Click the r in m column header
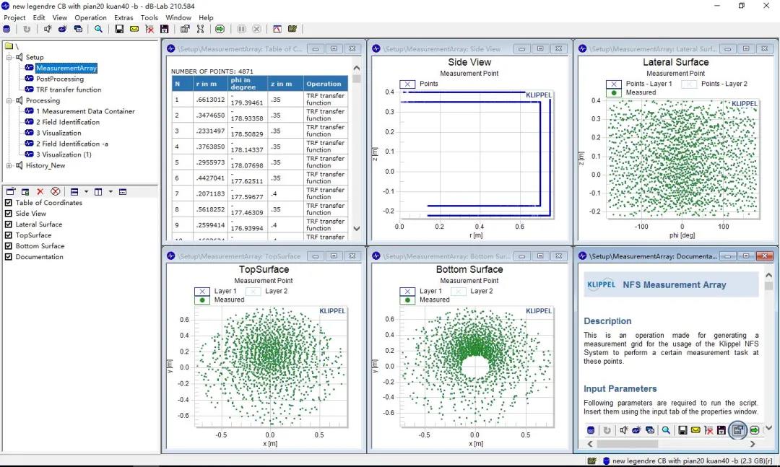The image size is (780, 467). click(x=210, y=84)
